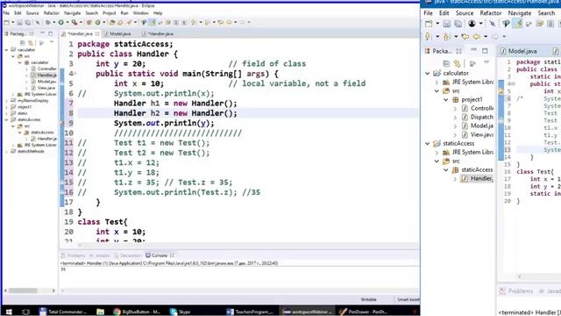Open Run dropdown arrow in left toolbar
Viewport: 561px width, 316px height.
click(x=67, y=22)
